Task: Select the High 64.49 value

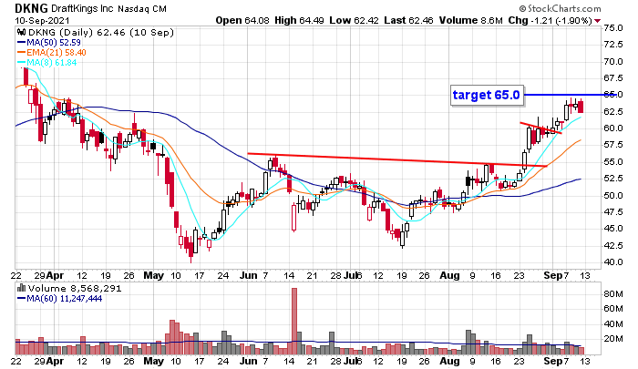Action: pyautogui.click(x=299, y=20)
